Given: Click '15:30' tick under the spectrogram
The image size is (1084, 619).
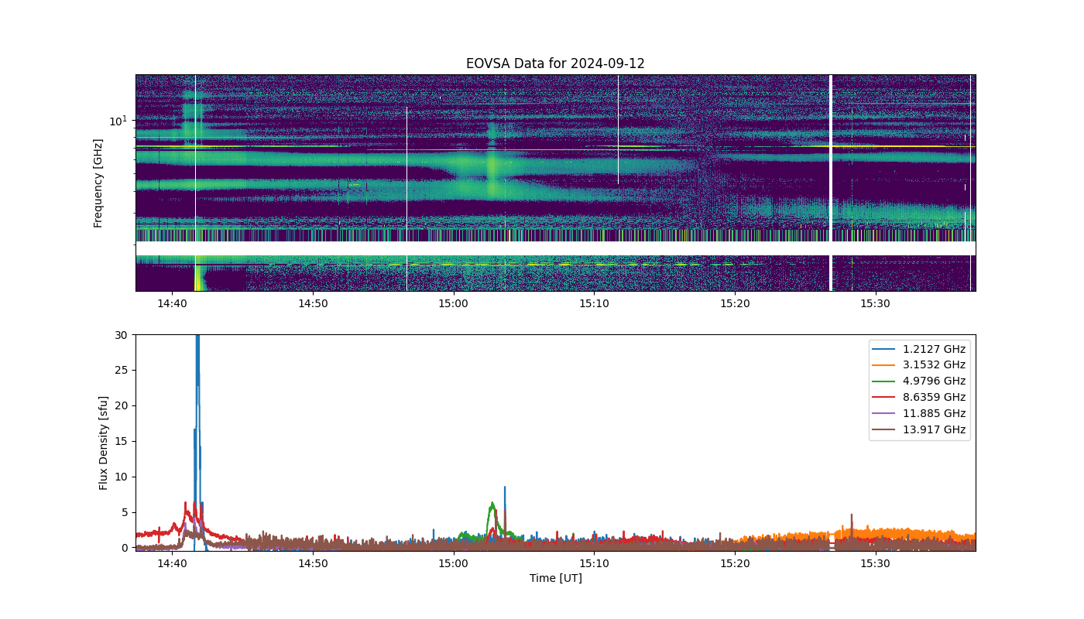Looking at the screenshot, I should pos(875,304).
